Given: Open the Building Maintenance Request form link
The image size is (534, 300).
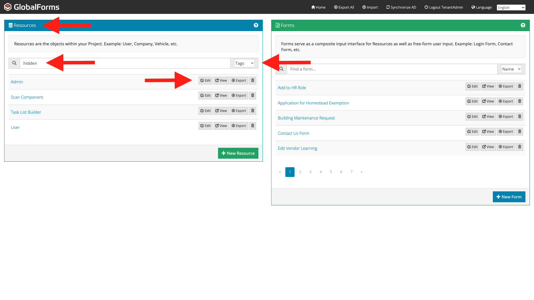Looking at the screenshot, I should point(306,118).
